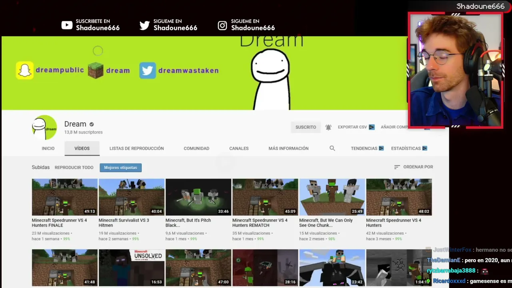Screen dimensions: 512x288
Task: Switch to the Inicio tab
Action: [x=48, y=148]
